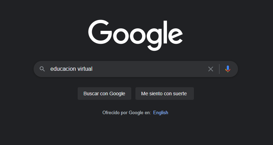The image size is (273, 145).
Task: Switch language using the English link
Action: coord(161,112)
